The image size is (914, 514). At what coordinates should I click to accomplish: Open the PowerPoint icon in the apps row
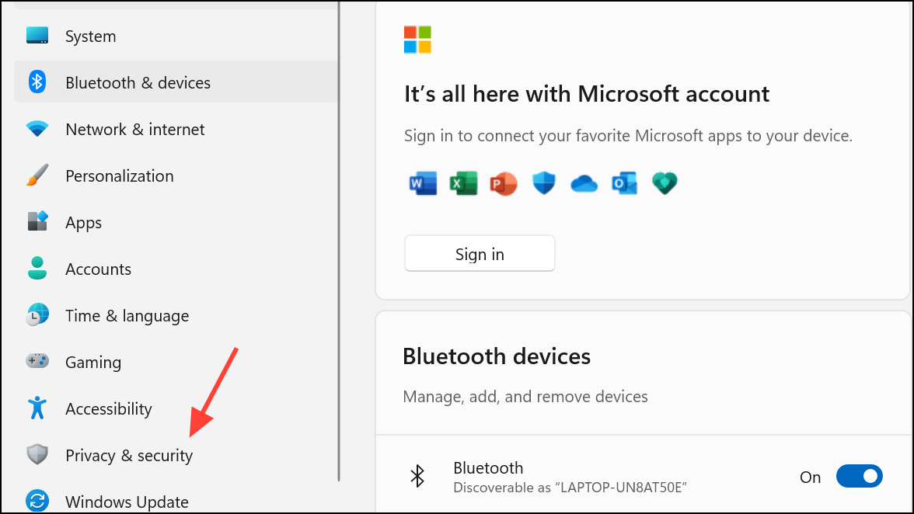click(504, 183)
